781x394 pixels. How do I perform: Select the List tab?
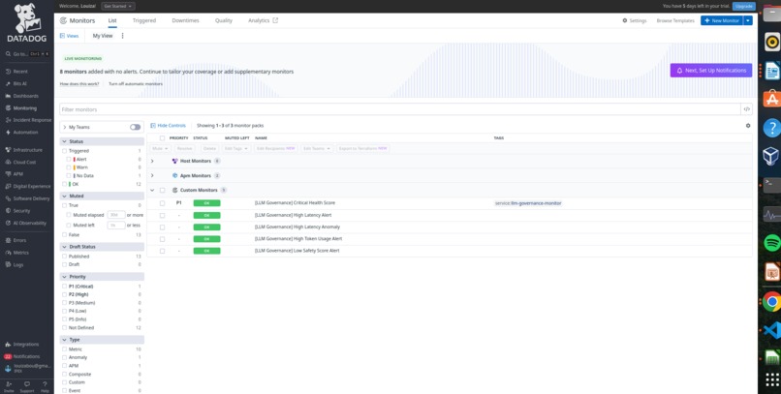click(x=112, y=20)
